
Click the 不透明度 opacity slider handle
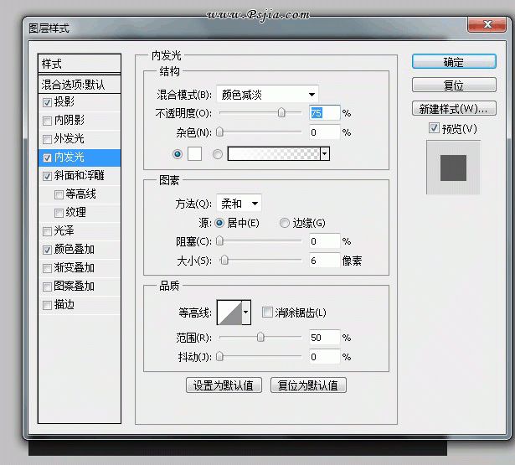pos(281,112)
